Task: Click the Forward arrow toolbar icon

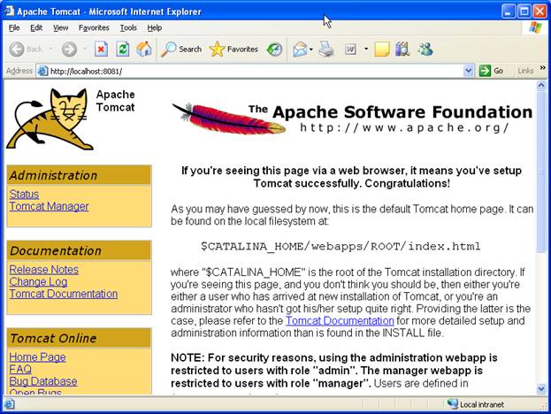Action: click(69, 50)
